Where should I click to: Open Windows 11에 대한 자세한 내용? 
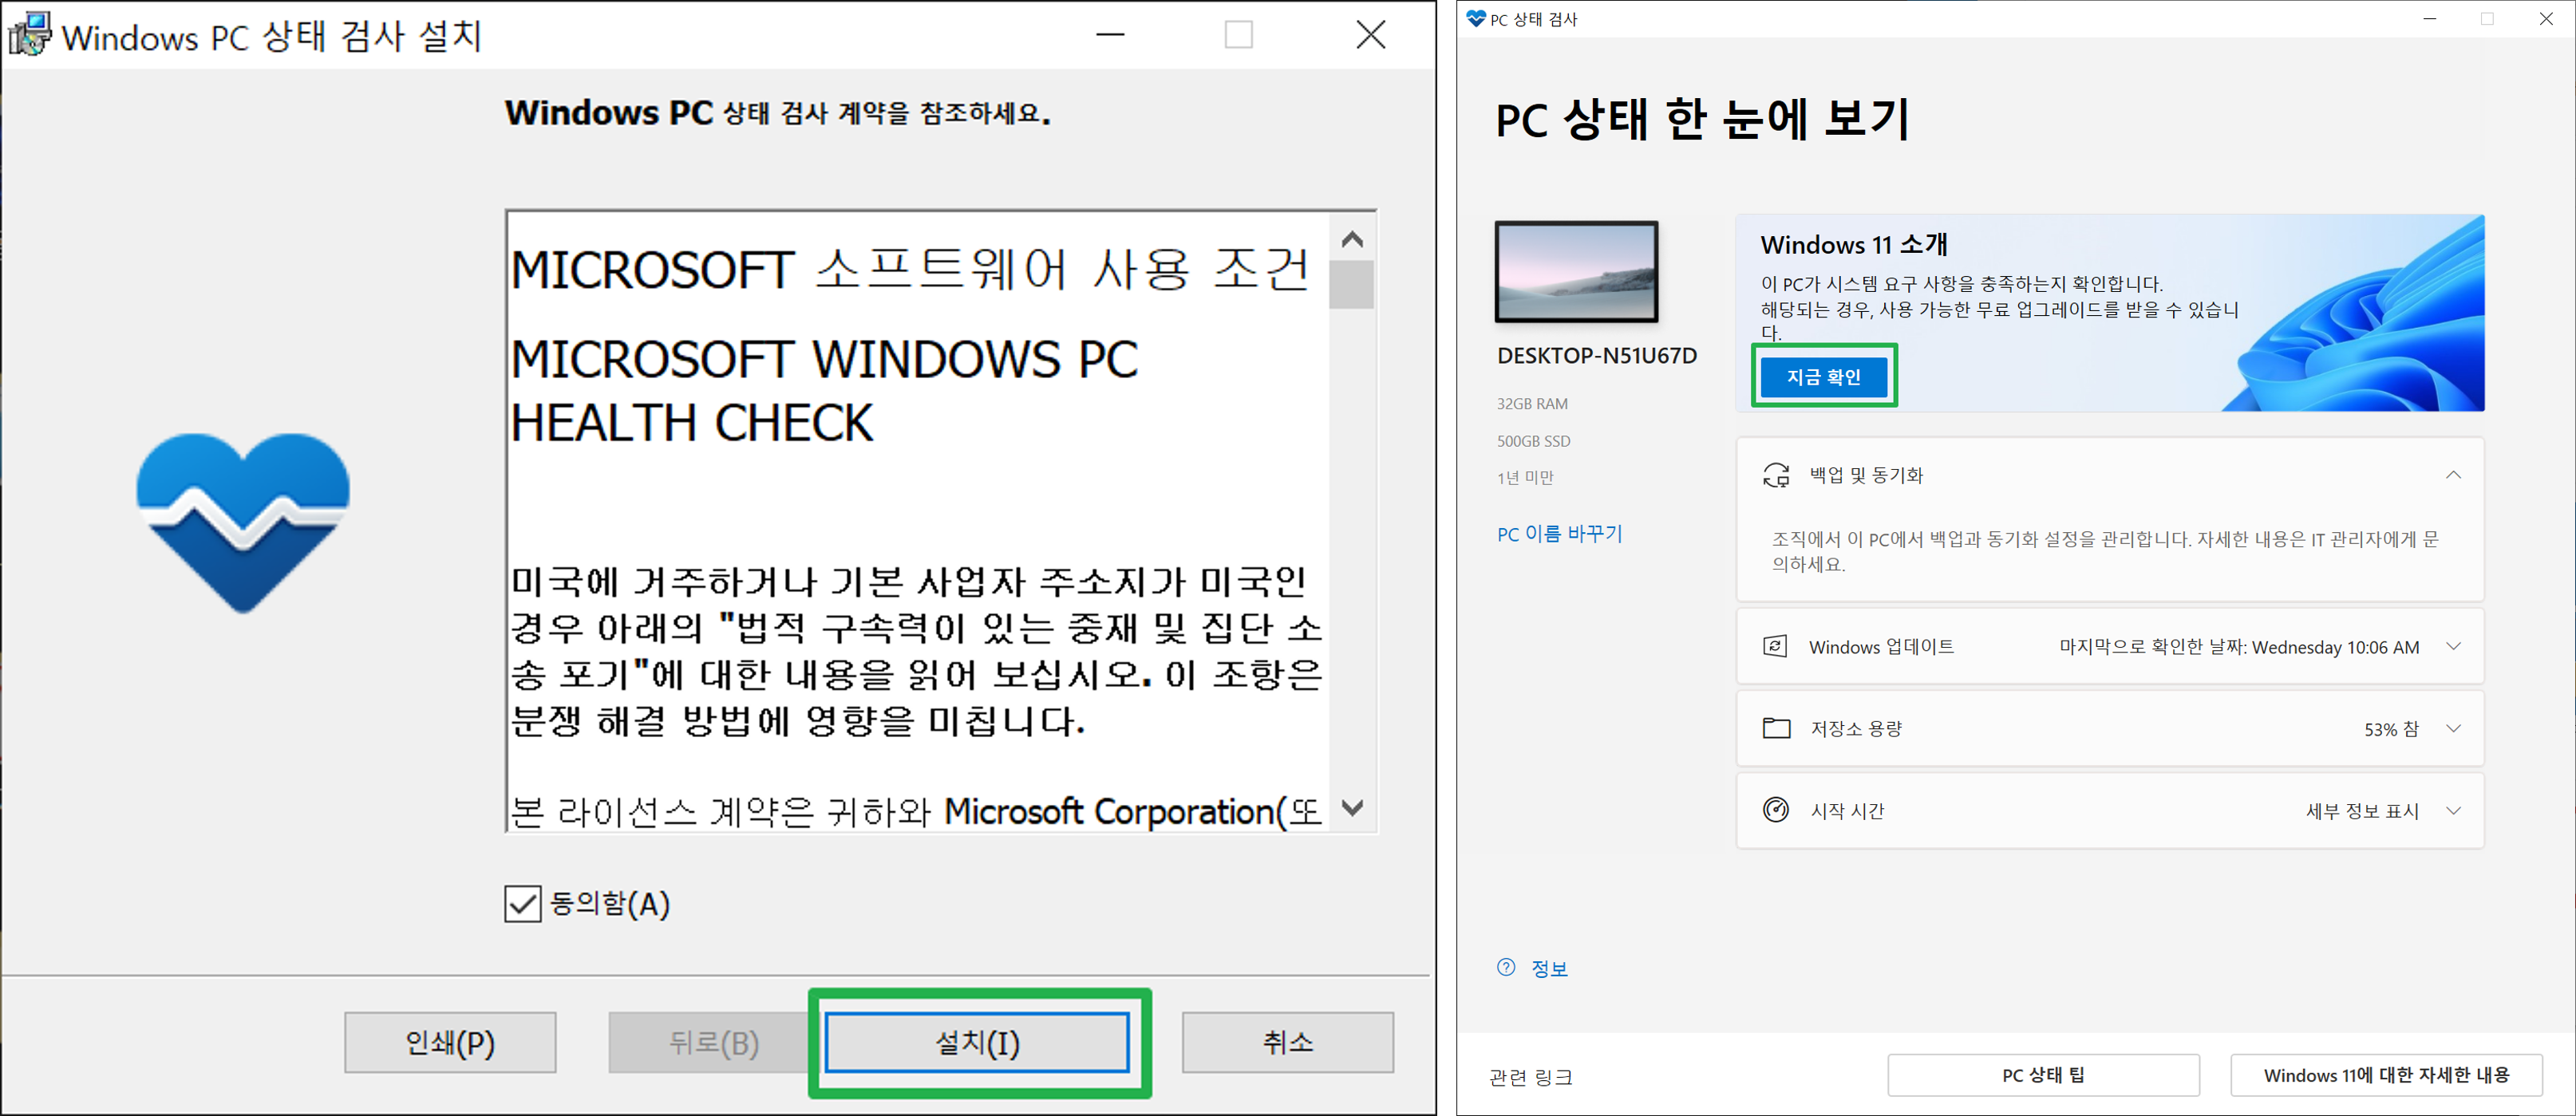(x=2386, y=1075)
